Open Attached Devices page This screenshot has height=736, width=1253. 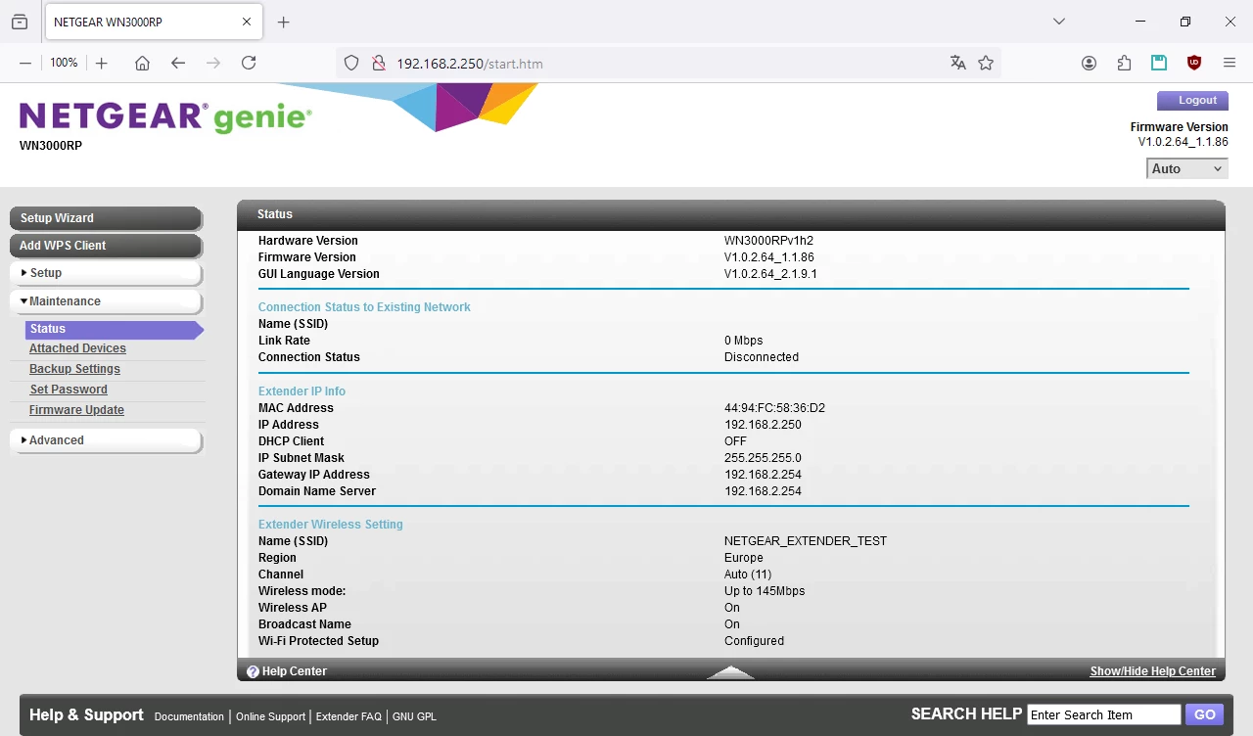point(77,348)
